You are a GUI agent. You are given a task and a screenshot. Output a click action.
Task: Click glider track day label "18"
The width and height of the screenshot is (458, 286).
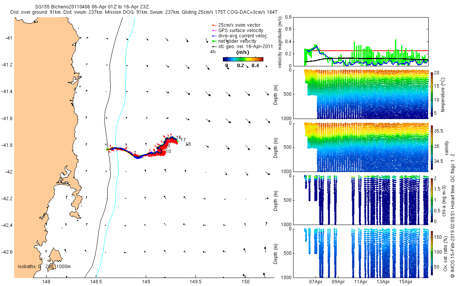click(188, 144)
